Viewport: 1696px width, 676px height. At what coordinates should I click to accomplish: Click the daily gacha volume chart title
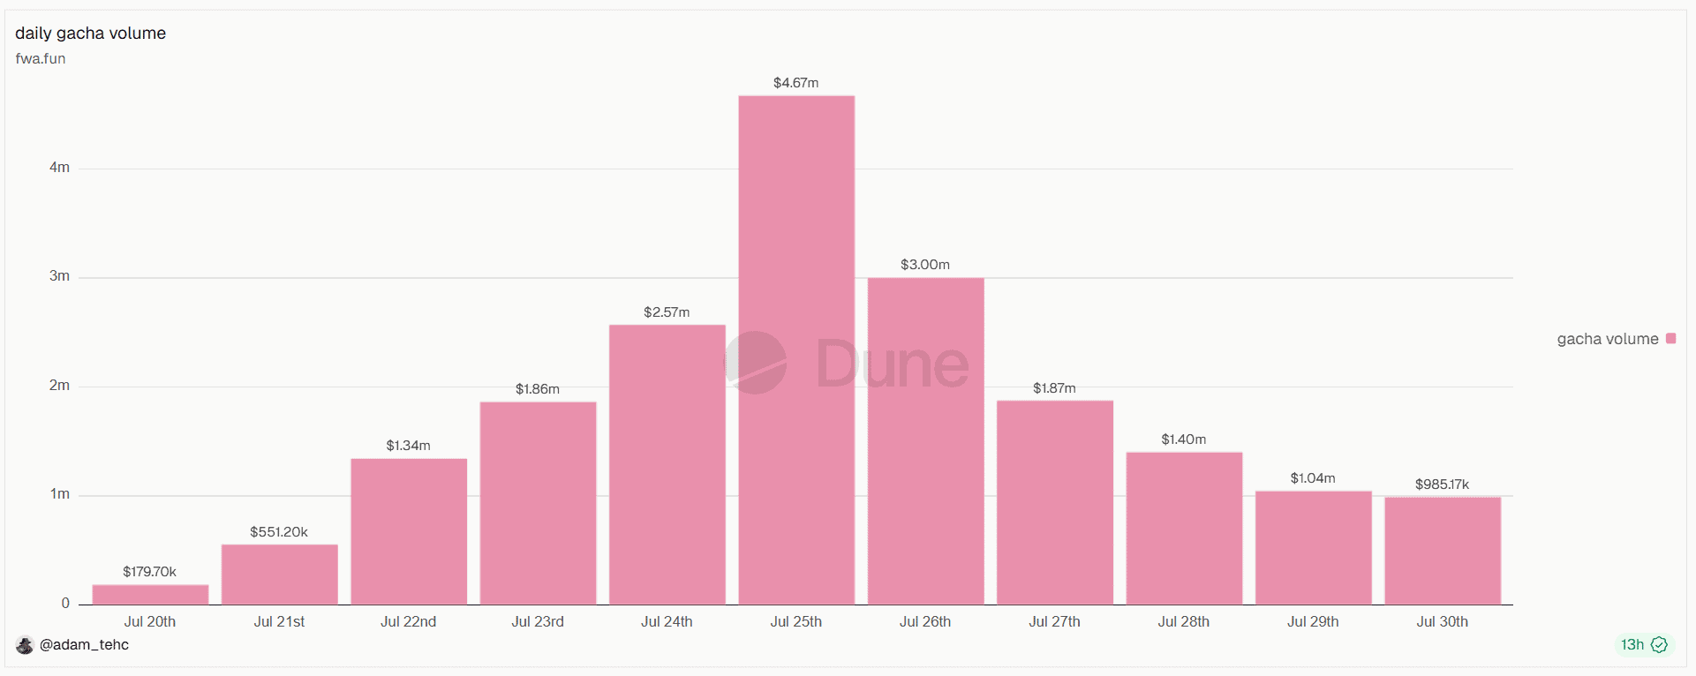tap(90, 34)
